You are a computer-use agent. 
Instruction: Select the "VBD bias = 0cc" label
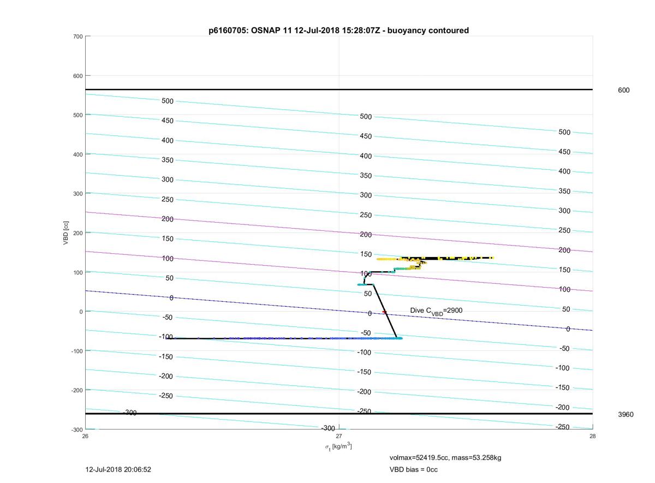[413, 469]
